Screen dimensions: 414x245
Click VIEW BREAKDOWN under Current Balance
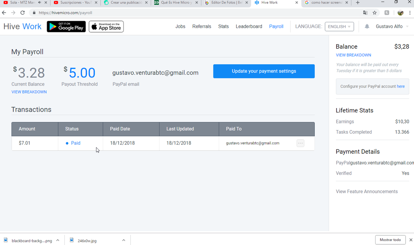[29, 92]
